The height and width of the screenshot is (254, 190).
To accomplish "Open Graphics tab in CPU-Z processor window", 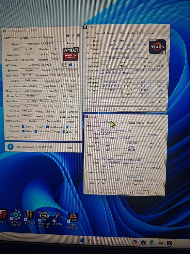I will pos(132,33).
